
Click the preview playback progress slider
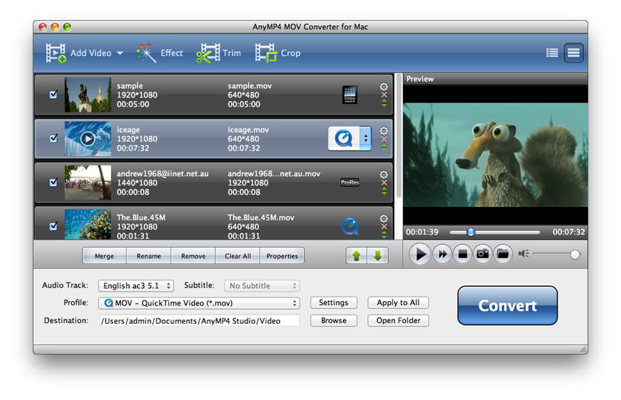point(495,232)
